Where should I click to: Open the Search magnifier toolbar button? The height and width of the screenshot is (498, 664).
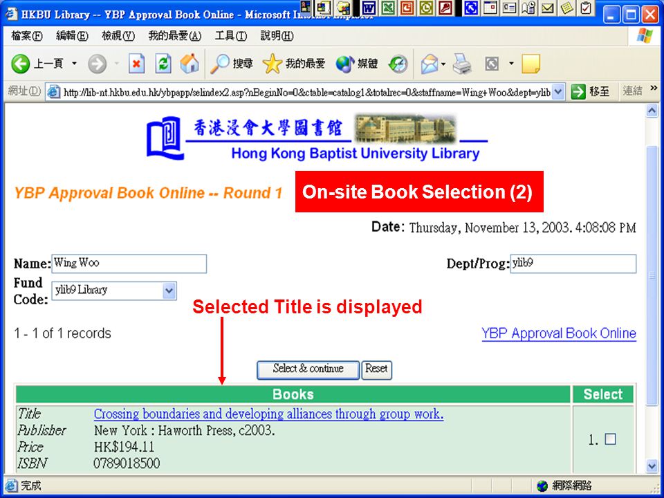232,64
